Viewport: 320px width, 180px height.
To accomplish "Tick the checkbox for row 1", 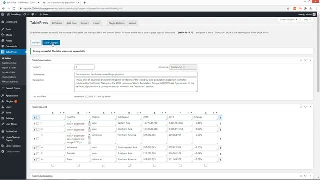I will tap(38, 117).
